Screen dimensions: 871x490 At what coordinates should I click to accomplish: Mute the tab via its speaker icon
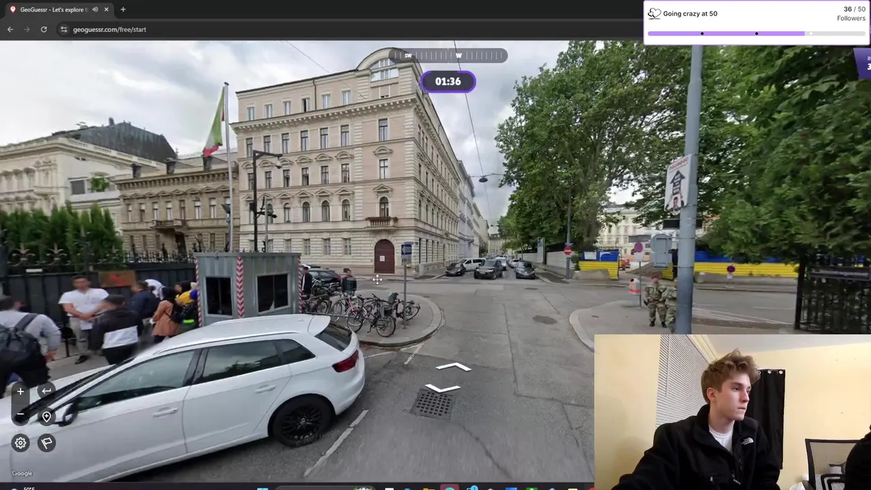point(95,10)
